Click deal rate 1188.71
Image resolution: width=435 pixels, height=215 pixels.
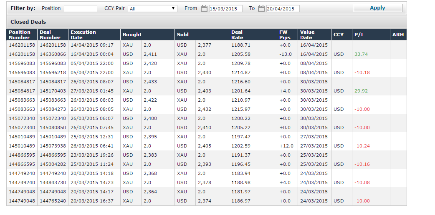pos(241,45)
